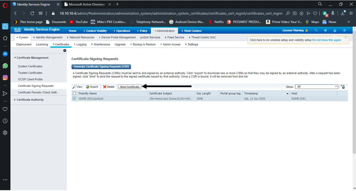The image size is (356, 191).
Task: Expand Policy menu
Action: (142, 31)
